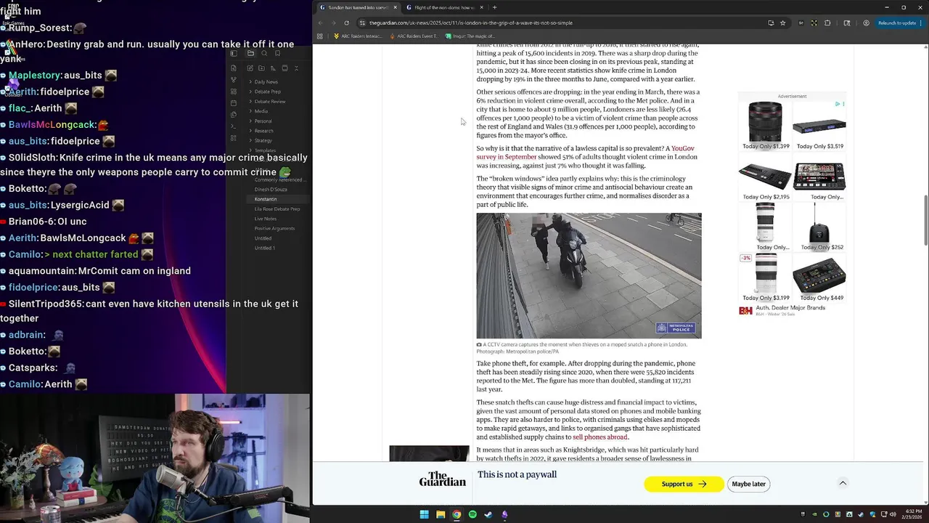Expand the Daily News folder
929x523 pixels.
pos(266,82)
